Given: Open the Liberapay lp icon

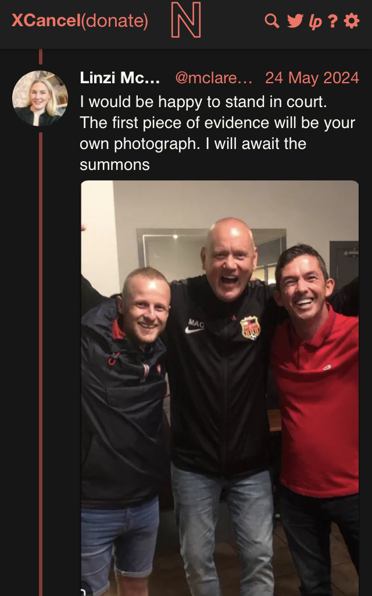Looking at the screenshot, I should tap(316, 22).
